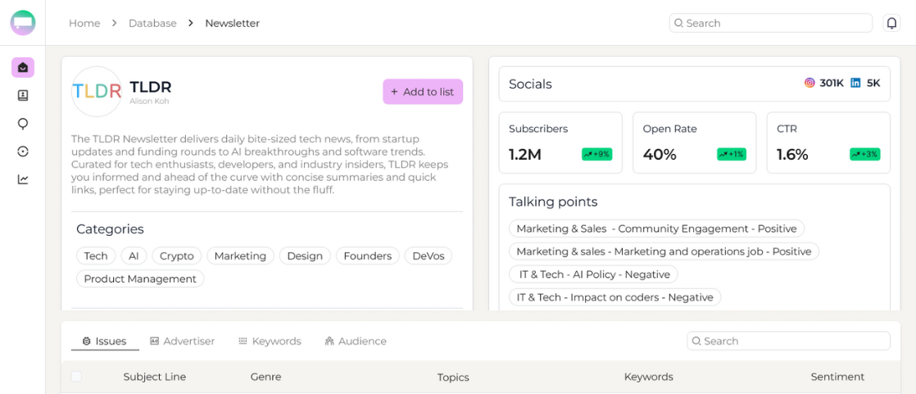Click the author name Alison Koh

click(150, 101)
